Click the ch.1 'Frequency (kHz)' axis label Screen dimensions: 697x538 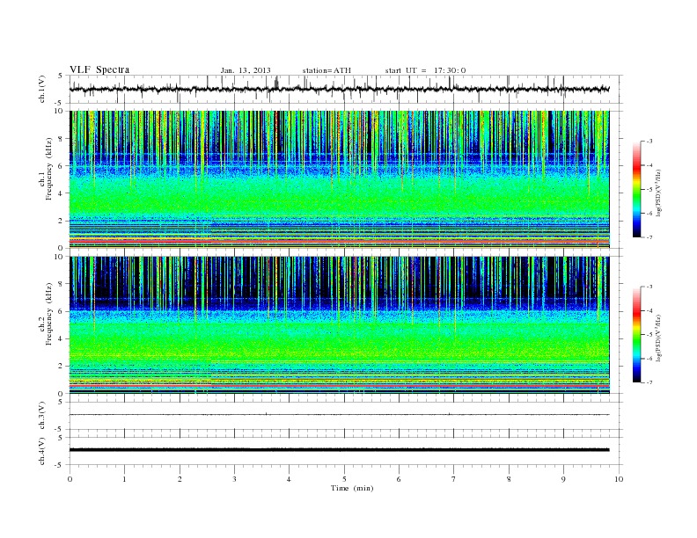click(x=49, y=169)
